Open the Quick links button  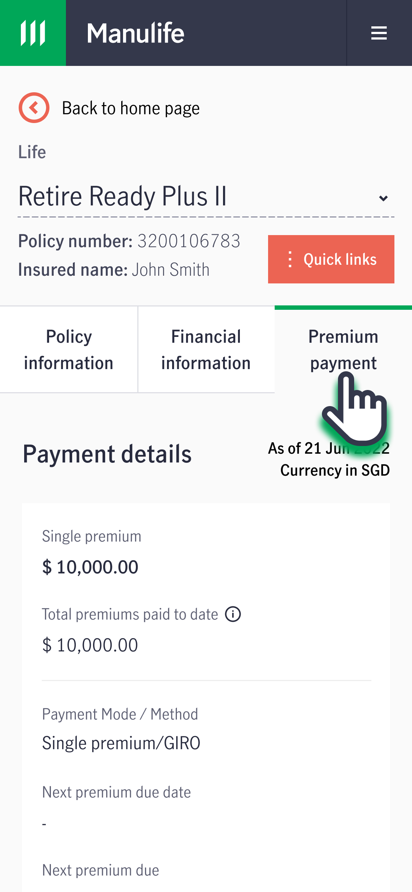tap(331, 259)
